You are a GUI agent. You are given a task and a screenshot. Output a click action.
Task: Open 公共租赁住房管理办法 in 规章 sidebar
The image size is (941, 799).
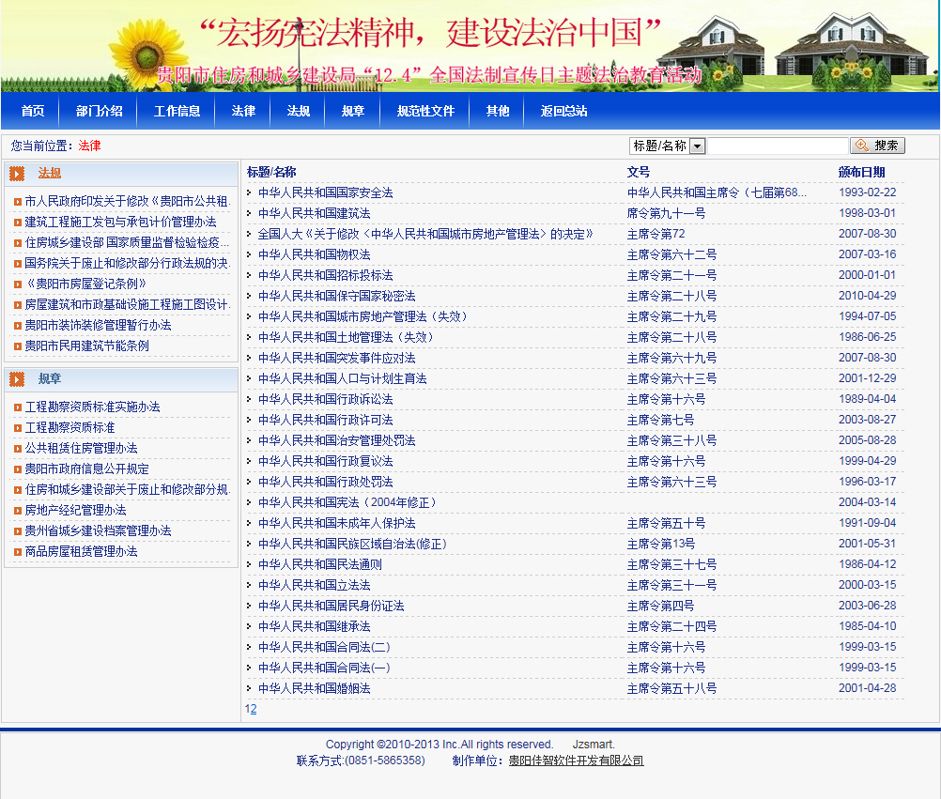pos(81,448)
